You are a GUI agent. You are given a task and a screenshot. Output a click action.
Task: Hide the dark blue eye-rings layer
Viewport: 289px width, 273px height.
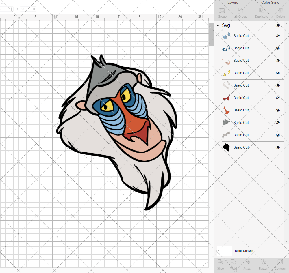tap(277, 48)
